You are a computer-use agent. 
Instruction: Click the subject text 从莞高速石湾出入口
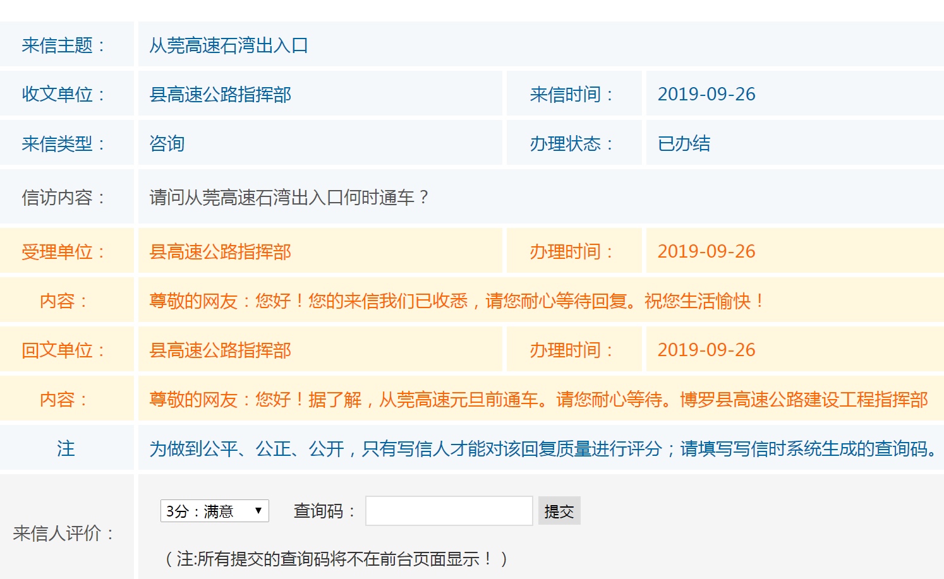(x=229, y=45)
